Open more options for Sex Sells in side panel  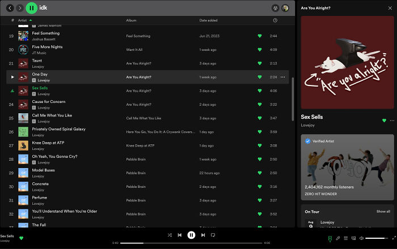(x=392, y=121)
